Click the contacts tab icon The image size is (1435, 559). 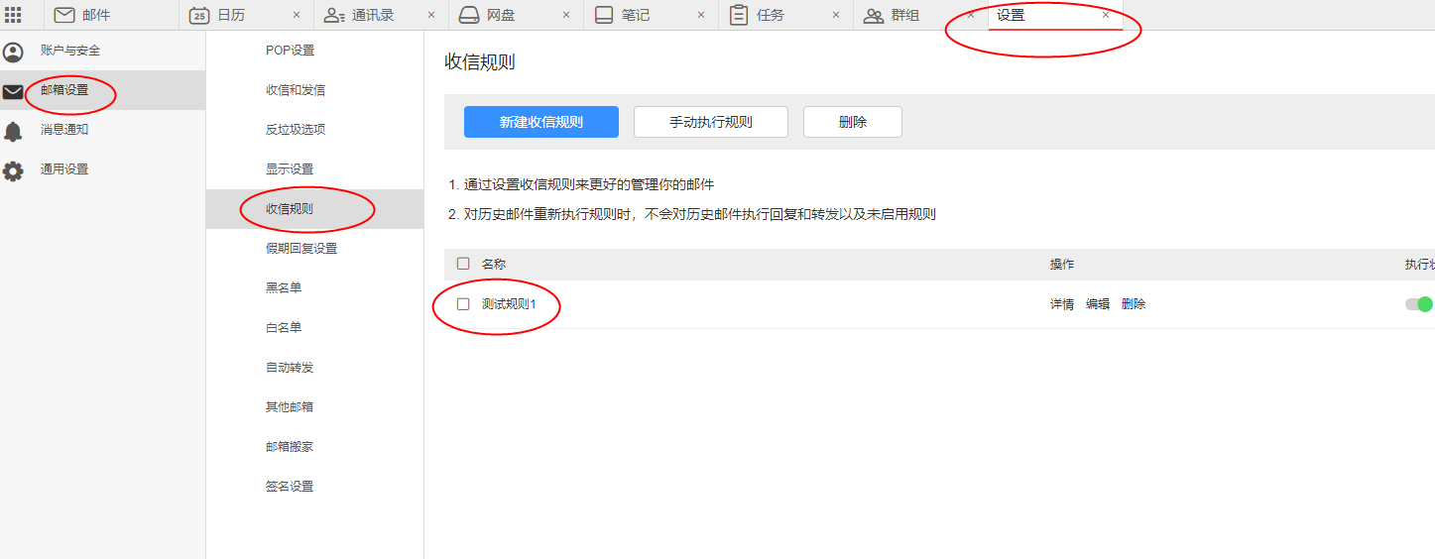click(x=334, y=15)
